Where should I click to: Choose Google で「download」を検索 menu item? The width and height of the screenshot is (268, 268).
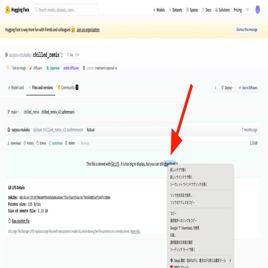pos(201,228)
